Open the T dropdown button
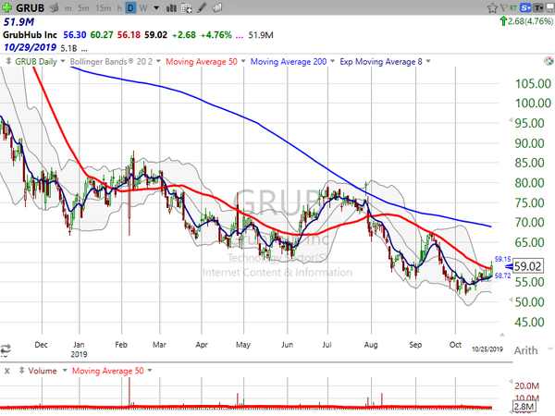Viewport: 555px width, 416px height. (538, 7)
